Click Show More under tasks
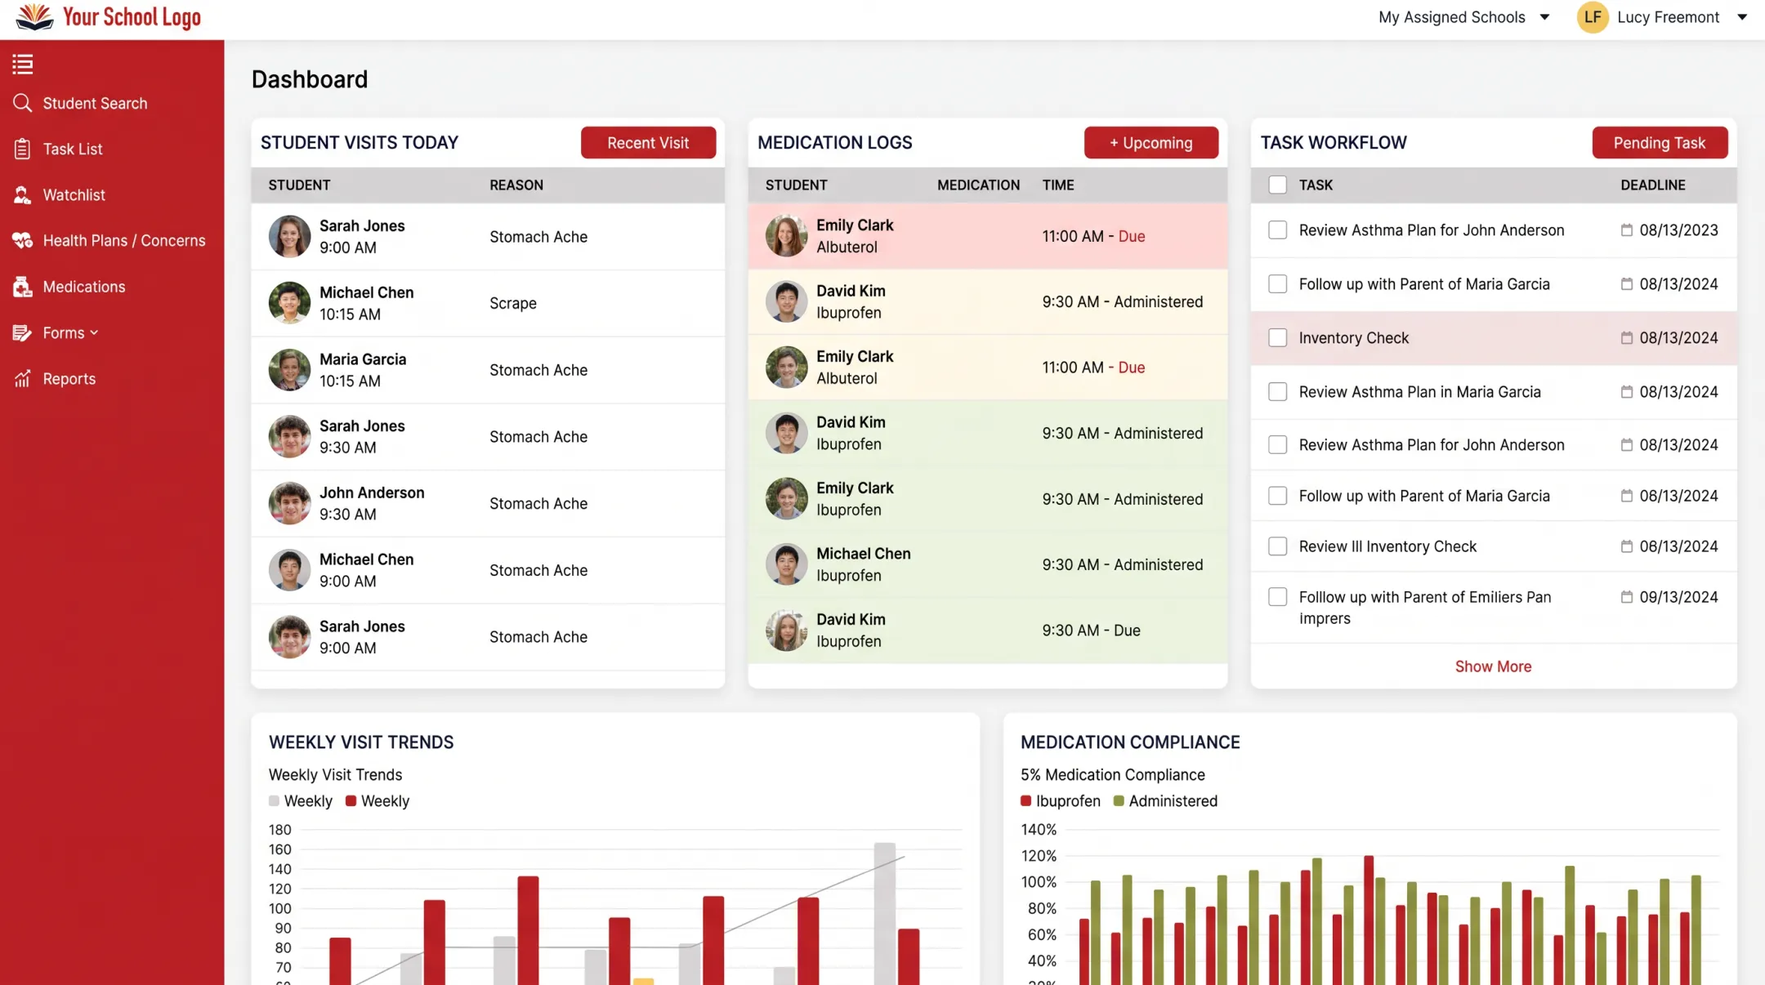The image size is (1765, 985). point(1493,666)
